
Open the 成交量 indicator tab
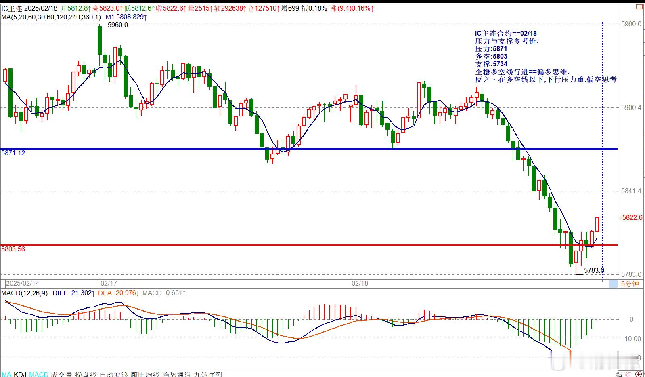point(62,374)
